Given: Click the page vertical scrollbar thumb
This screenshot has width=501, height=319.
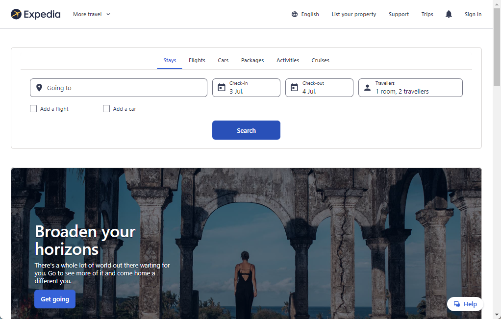Looking at the screenshot, I should click(497, 47).
